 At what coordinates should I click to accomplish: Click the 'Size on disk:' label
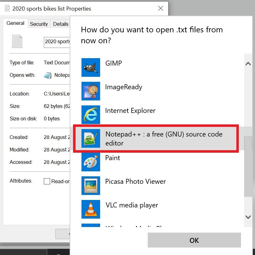pyautogui.click(x=23, y=118)
